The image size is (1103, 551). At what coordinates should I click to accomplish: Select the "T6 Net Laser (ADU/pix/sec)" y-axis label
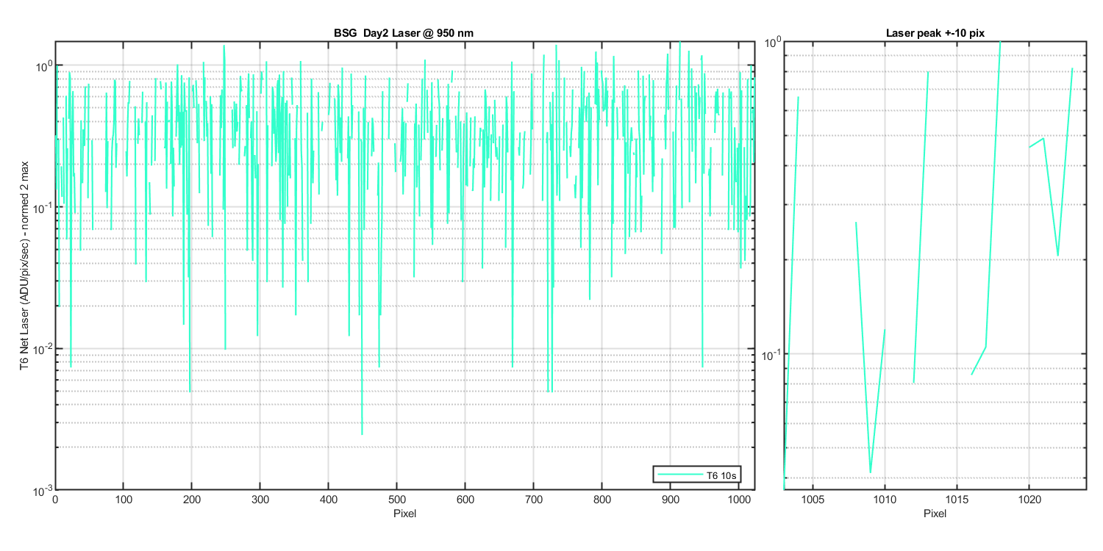tap(26, 306)
